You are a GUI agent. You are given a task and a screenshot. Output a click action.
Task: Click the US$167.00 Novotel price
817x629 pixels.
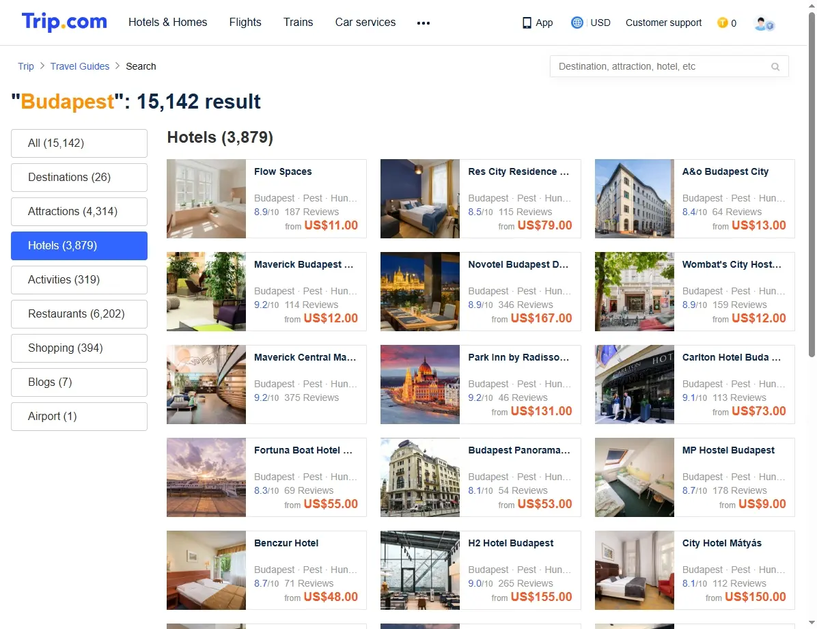(x=541, y=318)
